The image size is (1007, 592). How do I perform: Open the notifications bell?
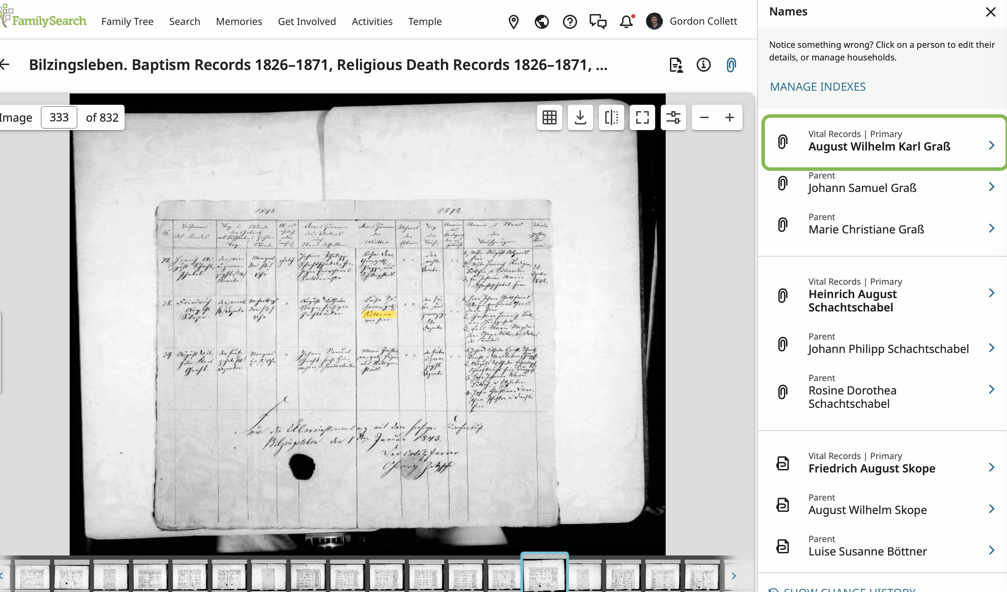point(626,21)
